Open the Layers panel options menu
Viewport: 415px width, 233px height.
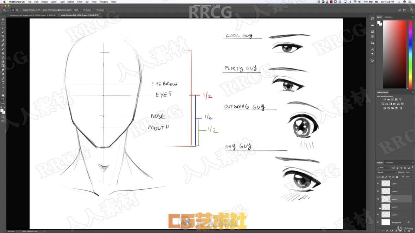tap(412, 162)
